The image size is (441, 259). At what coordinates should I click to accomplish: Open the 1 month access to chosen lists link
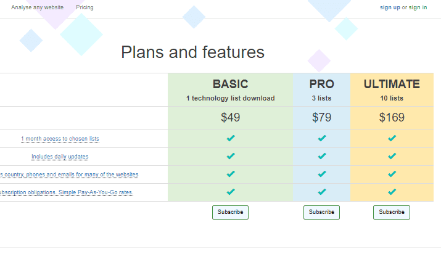pos(60,139)
